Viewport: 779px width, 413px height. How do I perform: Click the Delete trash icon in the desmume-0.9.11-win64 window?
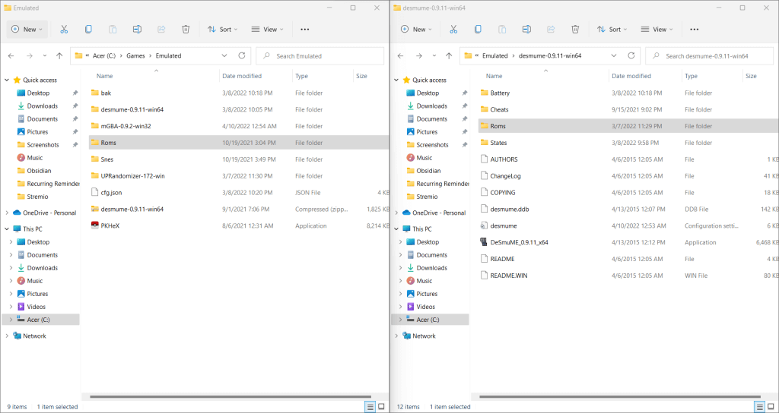click(575, 30)
